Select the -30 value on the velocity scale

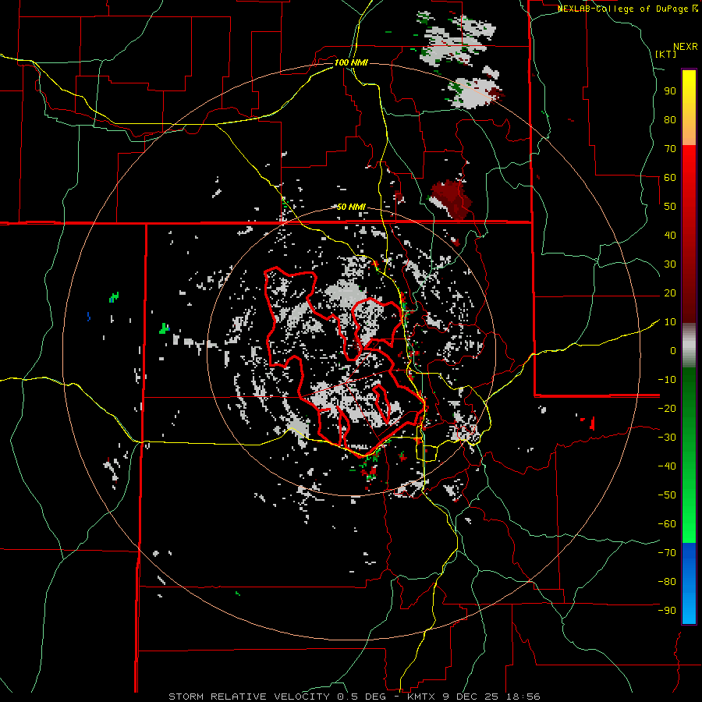667,438
